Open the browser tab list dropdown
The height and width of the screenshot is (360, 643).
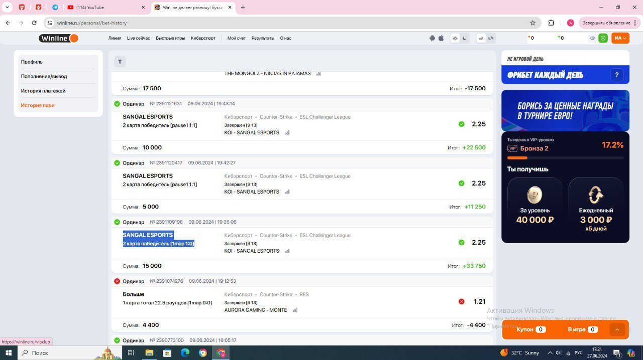point(8,8)
